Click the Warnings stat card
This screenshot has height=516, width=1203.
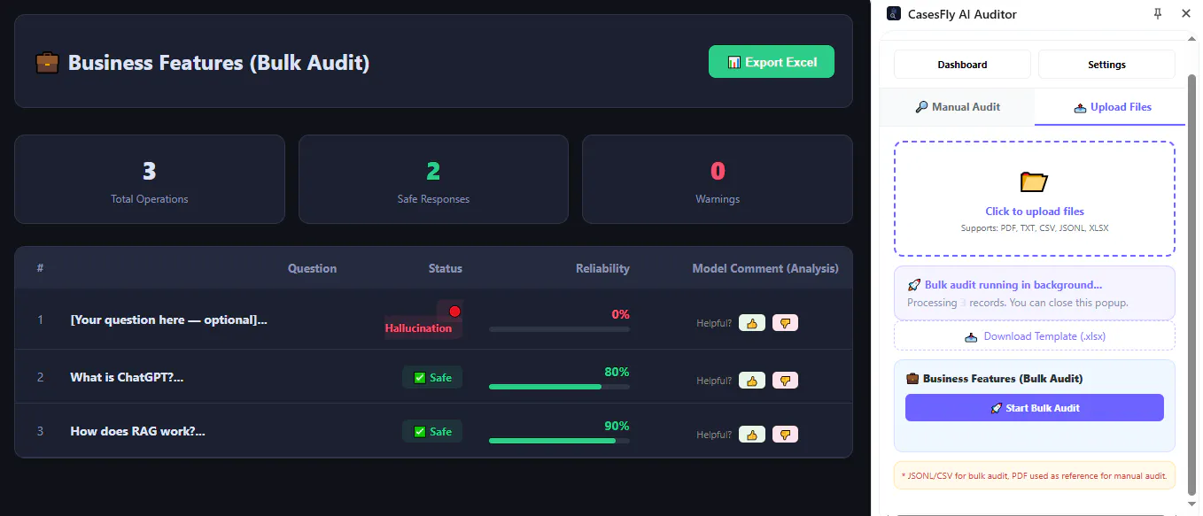click(x=718, y=179)
